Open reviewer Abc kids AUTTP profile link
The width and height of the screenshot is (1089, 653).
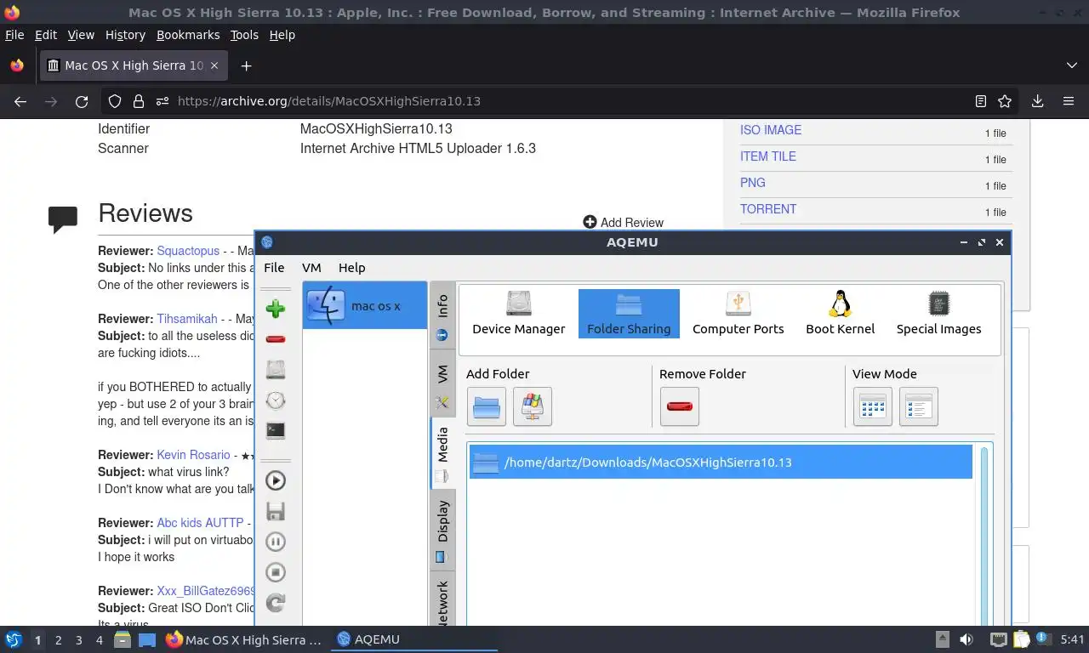click(x=200, y=523)
